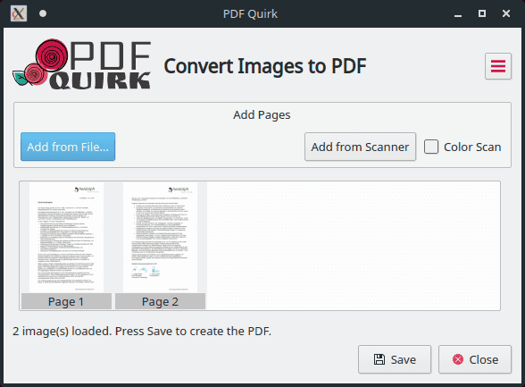Close window using title bar X
The width and height of the screenshot is (525, 387).
506,13
